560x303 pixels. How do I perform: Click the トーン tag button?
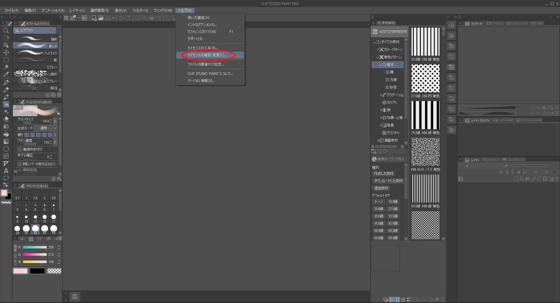378,201
